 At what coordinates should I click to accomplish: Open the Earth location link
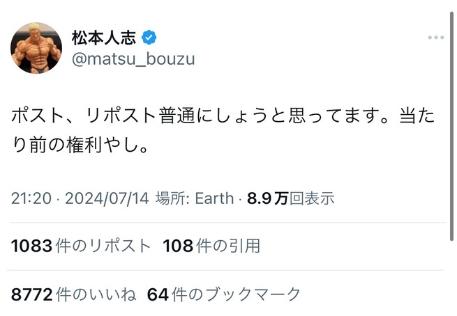pos(214,198)
